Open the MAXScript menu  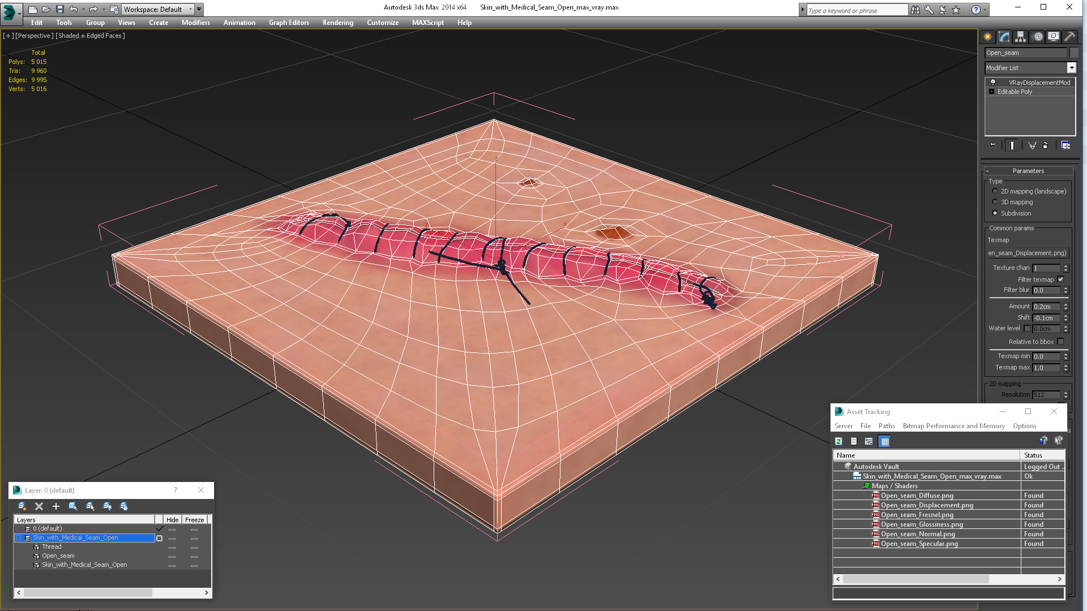[x=427, y=23]
